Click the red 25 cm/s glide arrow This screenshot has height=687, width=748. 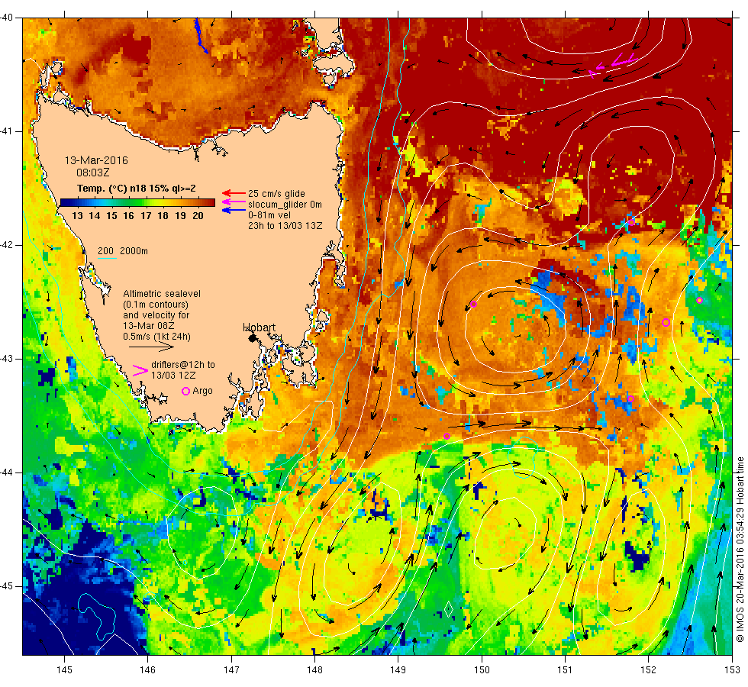234,193
